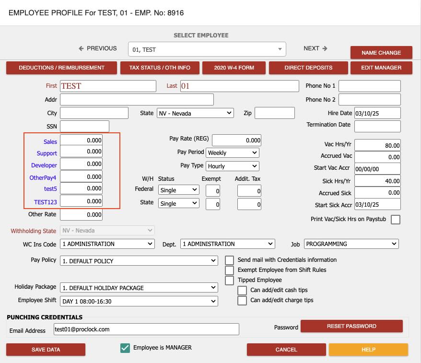The height and width of the screenshot is (363, 421).
Task: Click the Accrued Vac field
Action: click(377, 157)
